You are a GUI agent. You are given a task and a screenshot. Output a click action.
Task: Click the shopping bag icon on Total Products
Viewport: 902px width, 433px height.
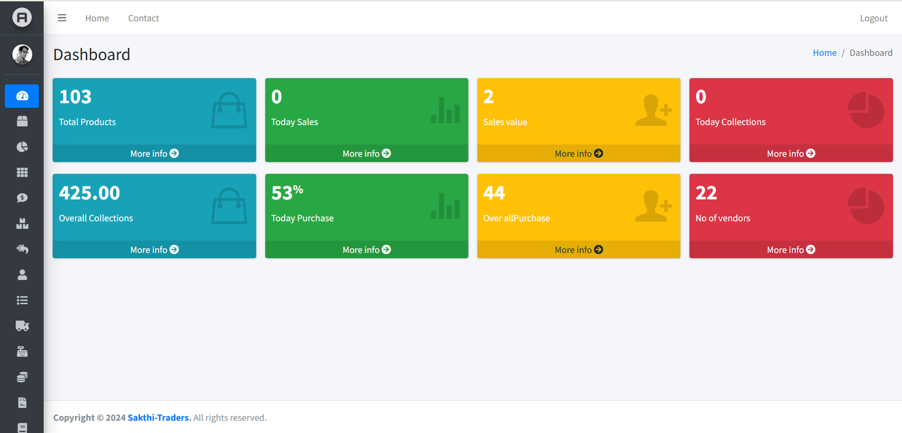pos(229,110)
